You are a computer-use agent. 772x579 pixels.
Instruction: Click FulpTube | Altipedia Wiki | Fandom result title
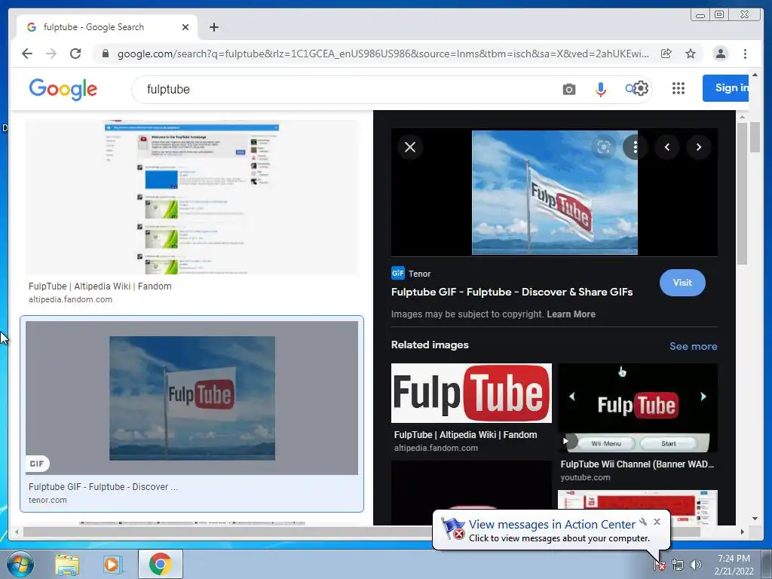tap(100, 286)
